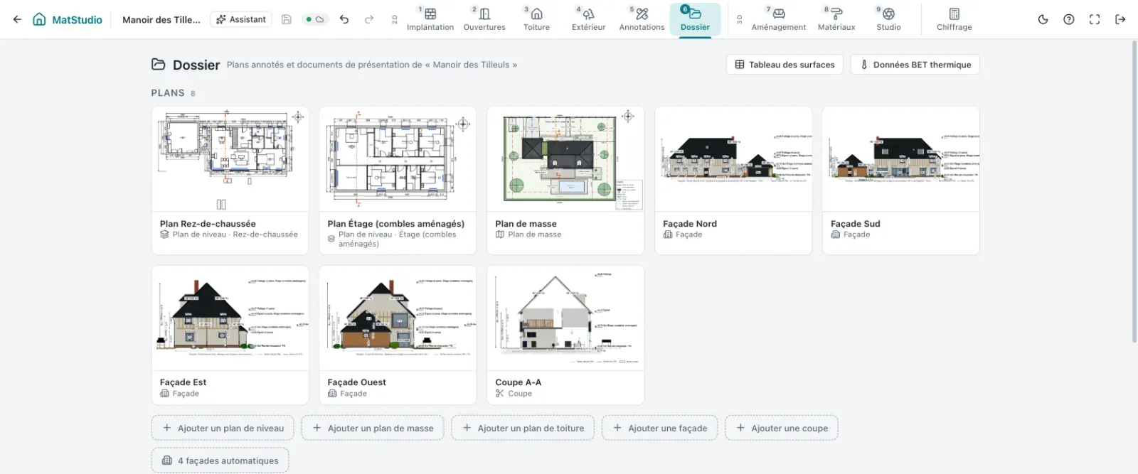Undo the last action
This screenshot has width=1138, height=474.
pyautogui.click(x=344, y=19)
